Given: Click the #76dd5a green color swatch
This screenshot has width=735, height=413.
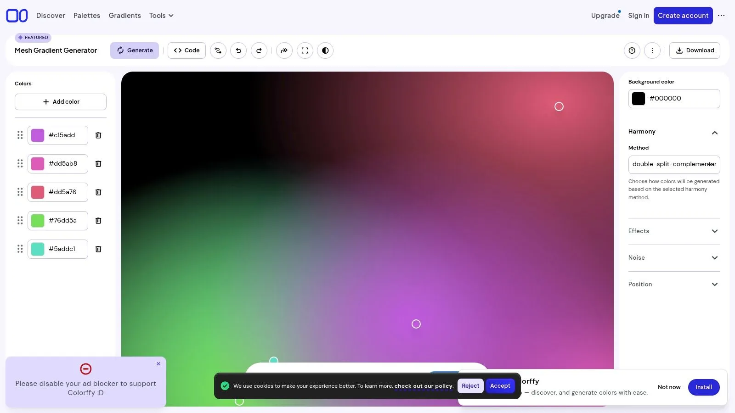Looking at the screenshot, I should click(37, 220).
